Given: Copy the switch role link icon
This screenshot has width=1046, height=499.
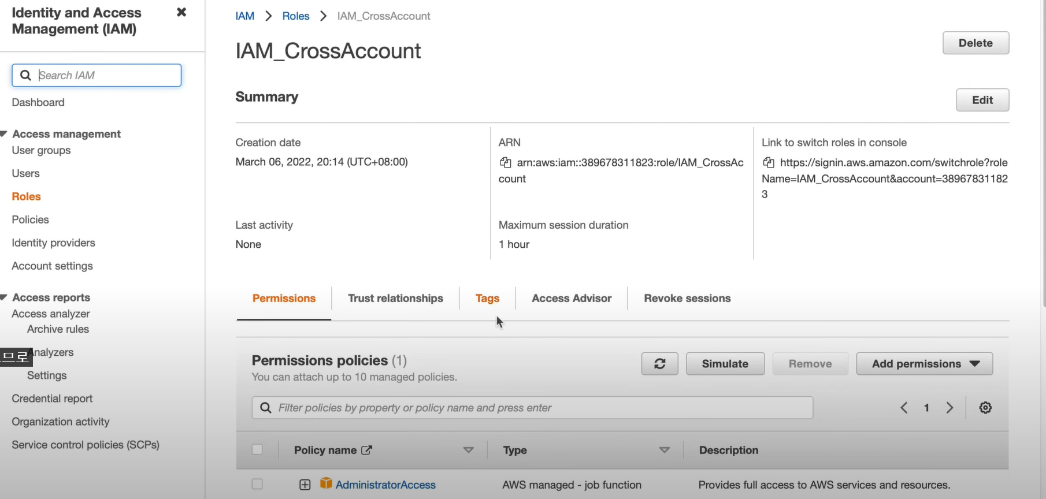Looking at the screenshot, I should pyautogui.click(x=768, y=162).
